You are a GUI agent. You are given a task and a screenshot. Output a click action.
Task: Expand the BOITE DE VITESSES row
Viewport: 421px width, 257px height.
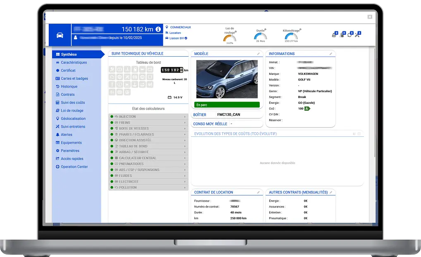pyautogui.click(x=148, y=128)
